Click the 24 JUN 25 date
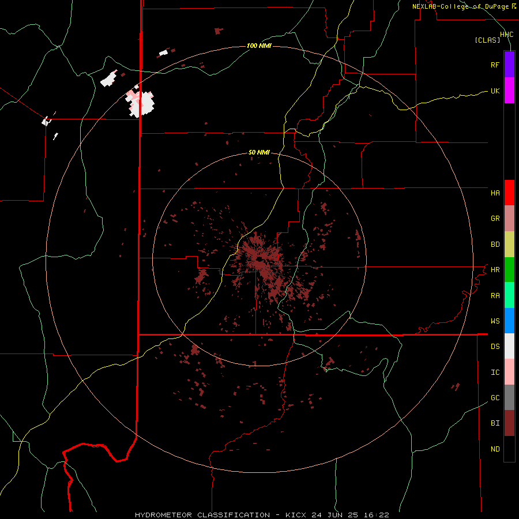 [x=335, y=515]
